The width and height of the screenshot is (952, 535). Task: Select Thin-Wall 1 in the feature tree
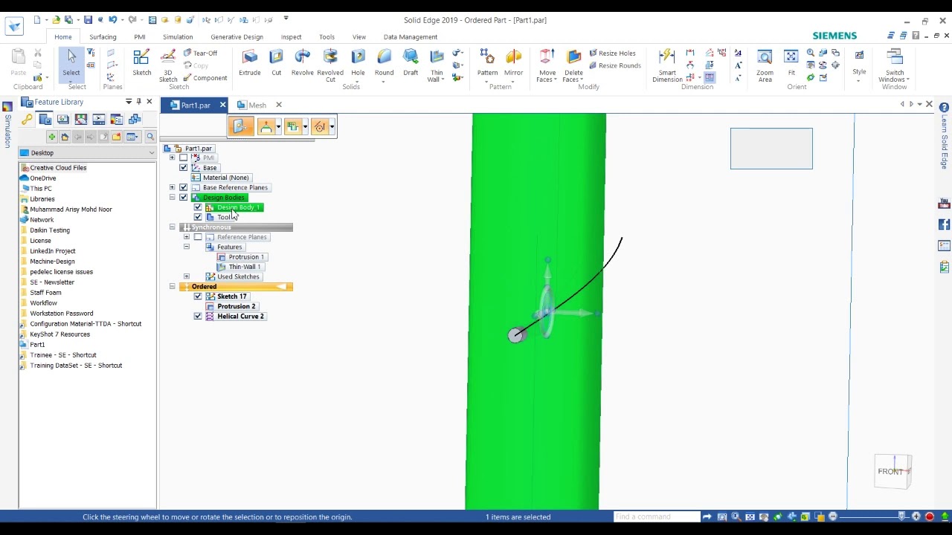[x=244, y=267]
